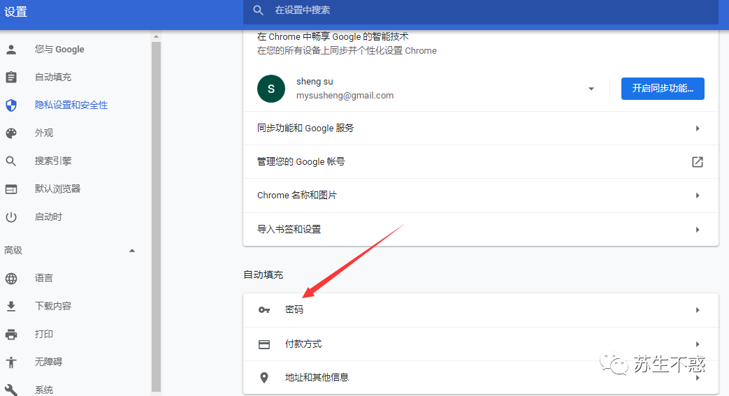Click the key icon beside 密码
The width and height of the screenshot is (729, 396).
click(x=264, y=310)
